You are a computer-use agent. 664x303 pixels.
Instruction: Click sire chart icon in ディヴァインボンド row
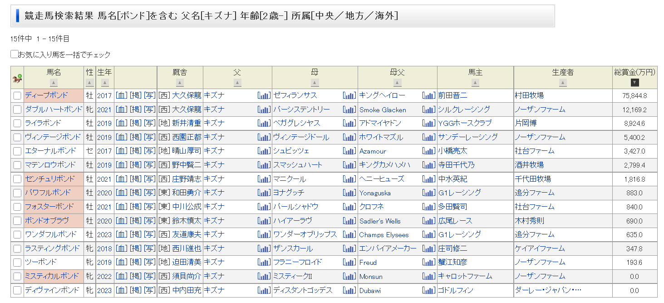point(264,290)
